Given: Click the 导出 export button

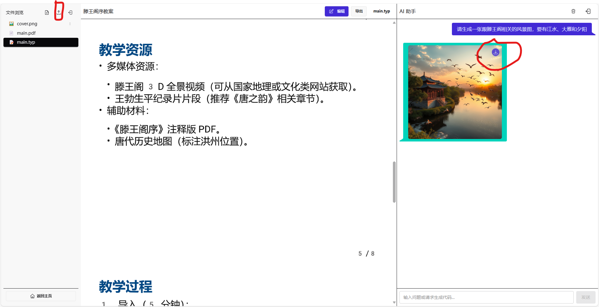Looking at the screenshot, I should coord(359,11).
